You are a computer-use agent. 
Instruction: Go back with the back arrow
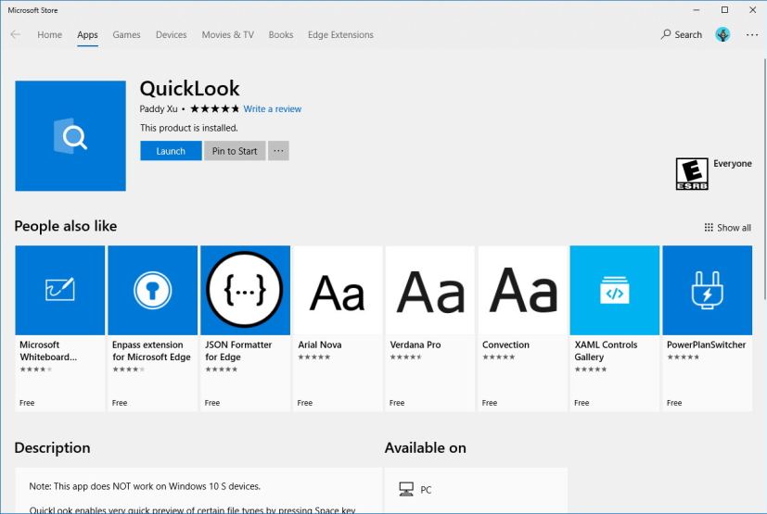pos(16,34)
